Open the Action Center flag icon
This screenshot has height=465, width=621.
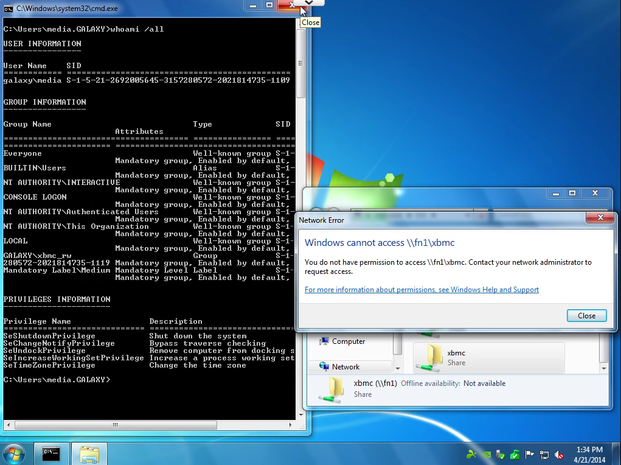[x=529, y=455]
